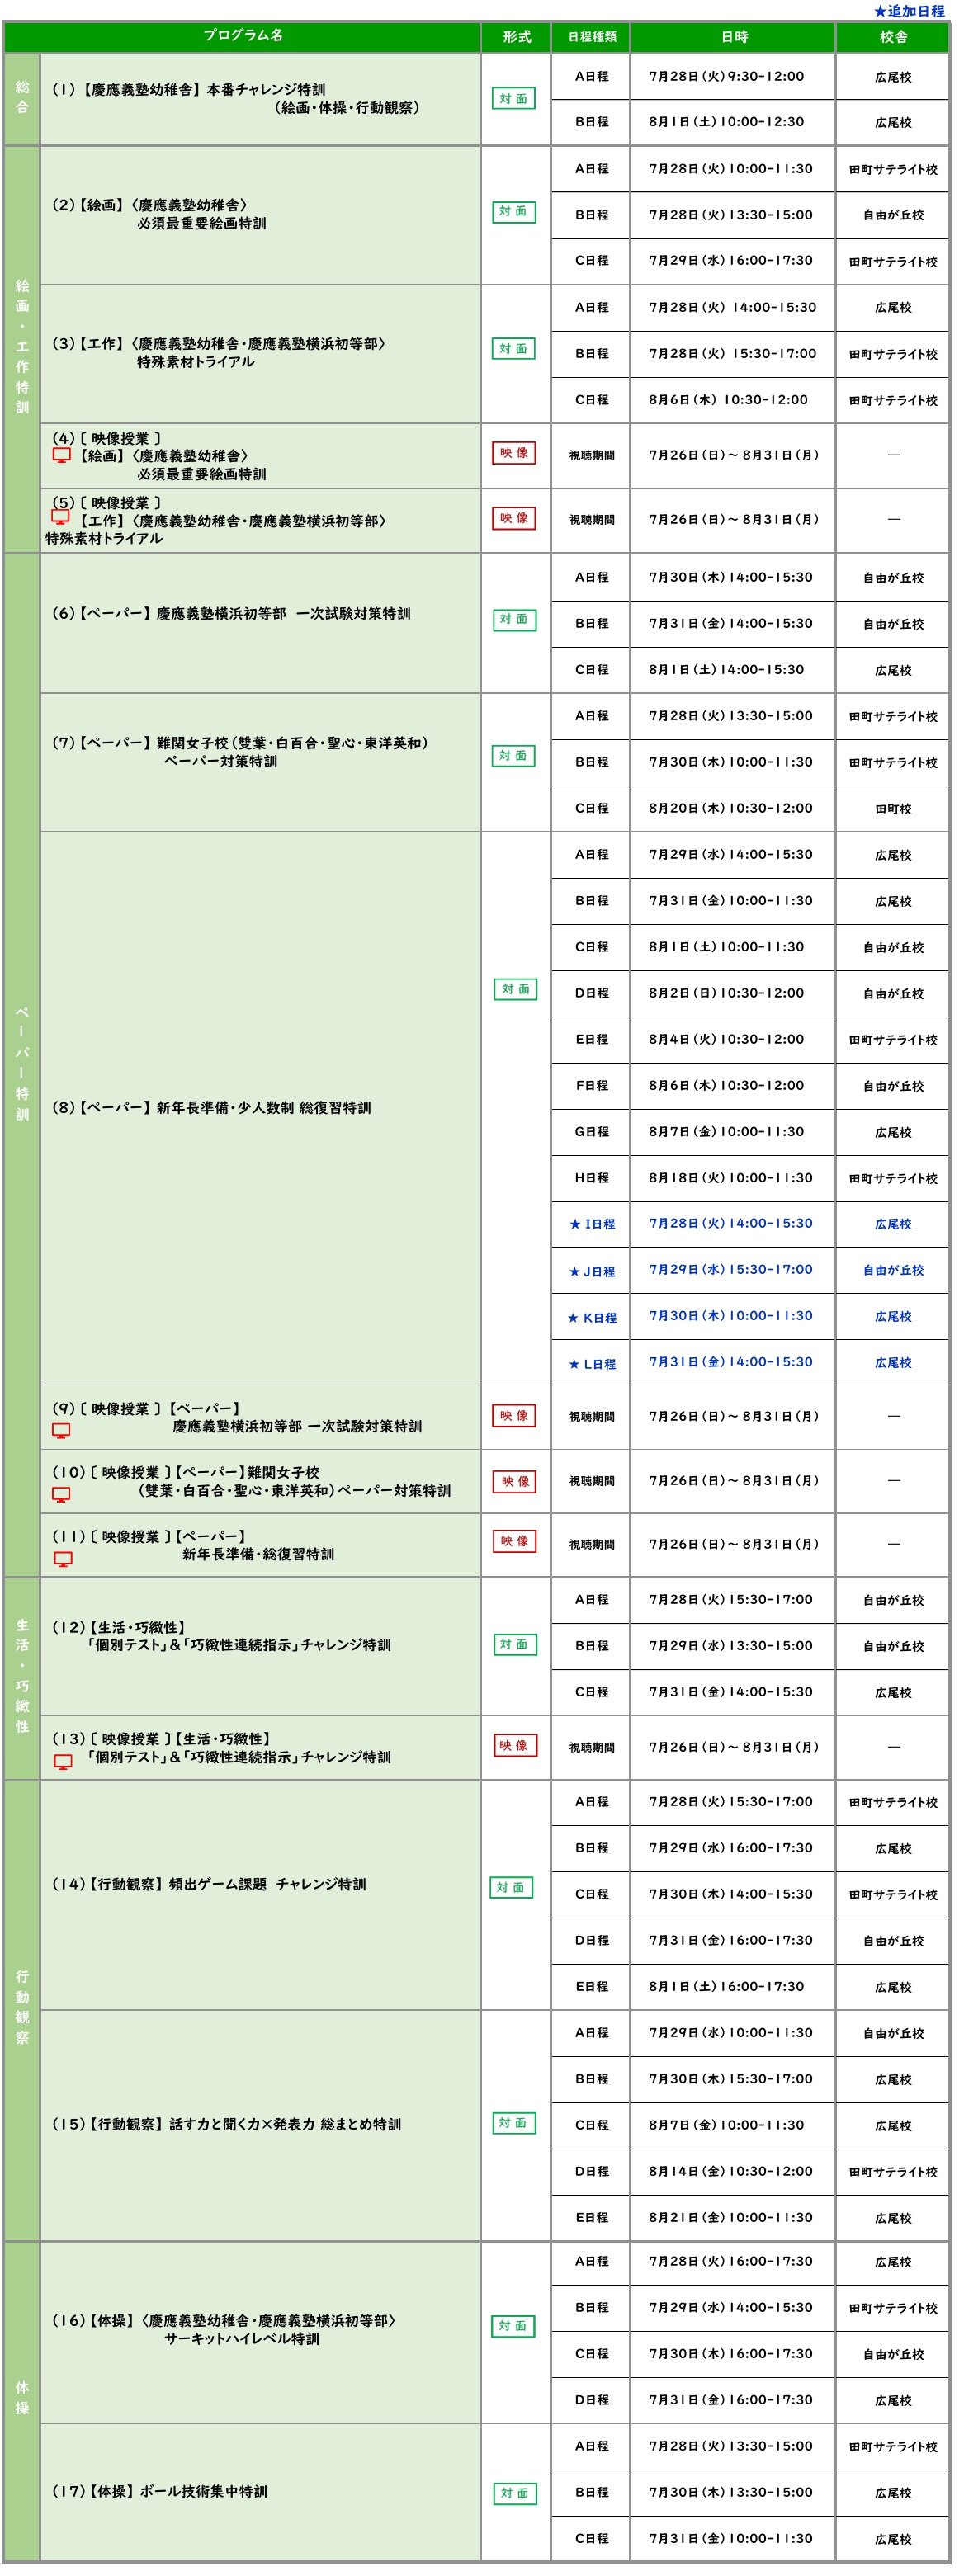Click the ペーパー特訓 category sidebar cell

click(x=22, y=1065)
